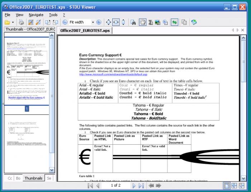The width and height of the screenshot is (251, 192).
Task: Zoom in with the plus circle icon
Action: 99,22
